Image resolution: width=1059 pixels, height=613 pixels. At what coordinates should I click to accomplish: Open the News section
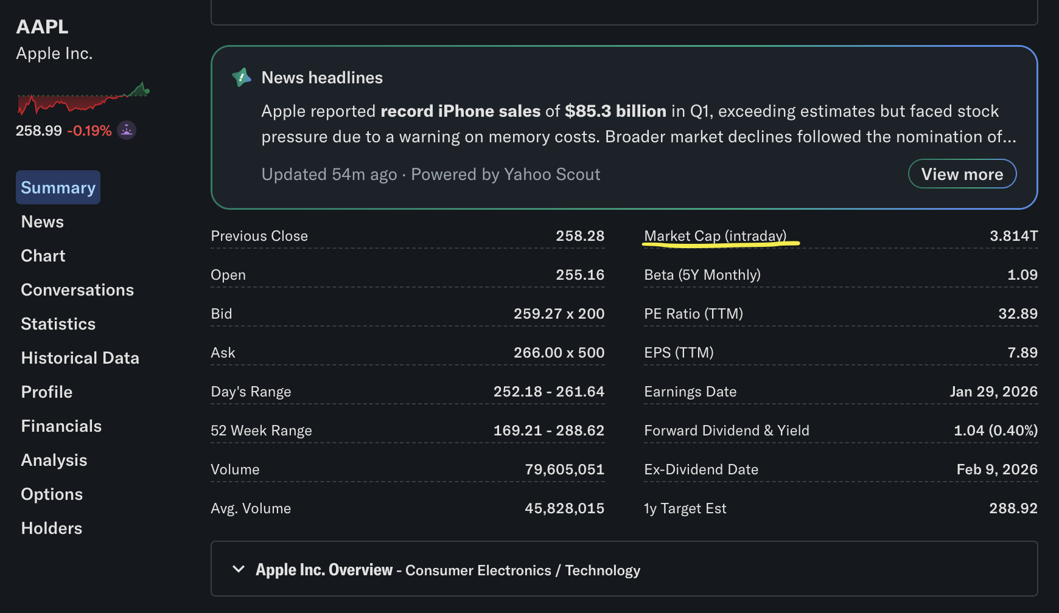(x=43, y=221)
